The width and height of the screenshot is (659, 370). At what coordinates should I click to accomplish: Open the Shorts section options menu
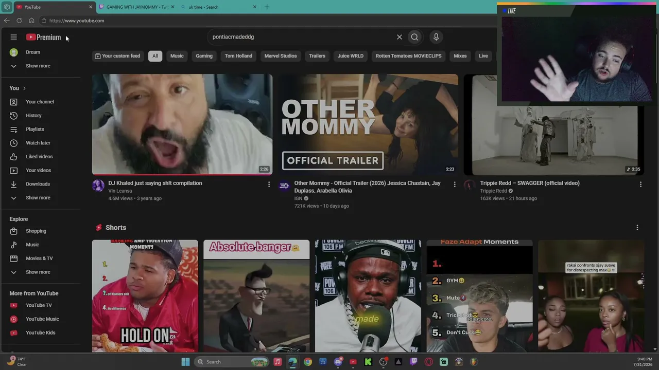(x=637, y=228)
